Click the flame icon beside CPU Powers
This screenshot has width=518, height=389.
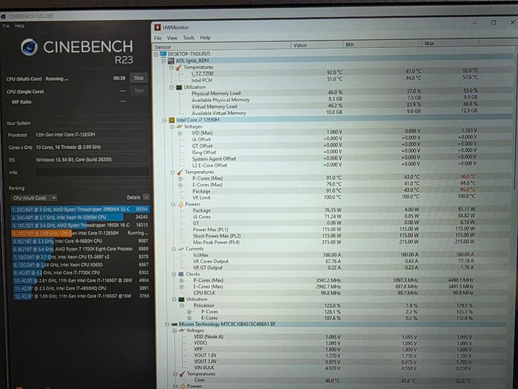pyautogui.click(x=181, y=205)
